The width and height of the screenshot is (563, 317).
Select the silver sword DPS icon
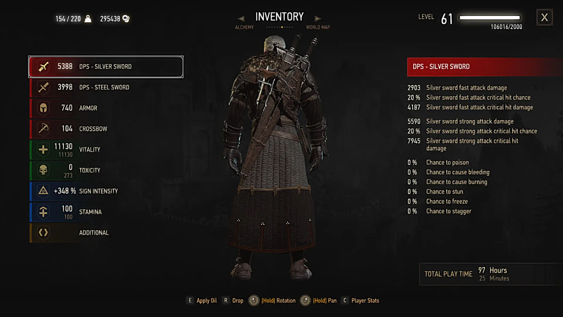click(x=43, y=67)
